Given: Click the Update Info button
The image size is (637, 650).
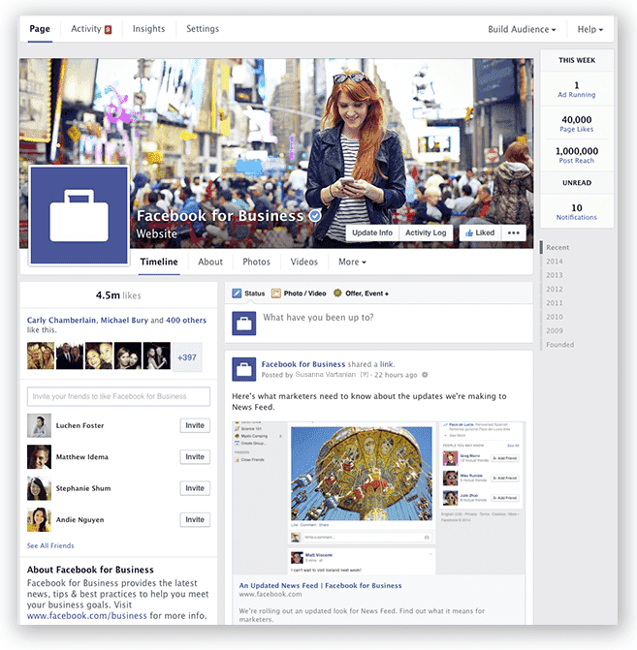Looking at the screenshot, I should (x=372, y=232).
